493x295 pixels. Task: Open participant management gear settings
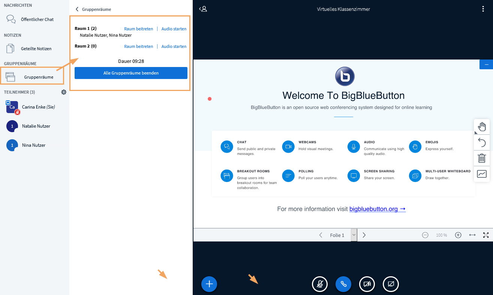(64, 92)
